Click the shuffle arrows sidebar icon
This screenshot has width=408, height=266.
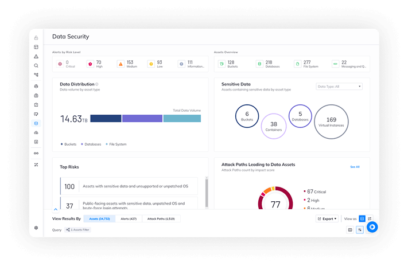36,165
